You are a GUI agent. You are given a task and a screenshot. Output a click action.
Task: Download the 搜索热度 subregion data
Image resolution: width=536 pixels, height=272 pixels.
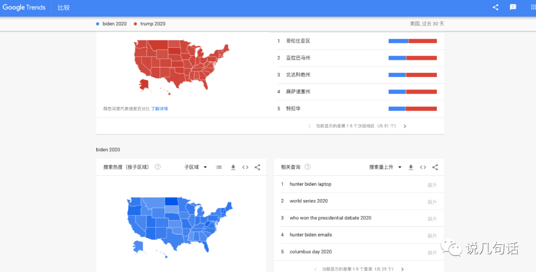(x=233, y=167)
